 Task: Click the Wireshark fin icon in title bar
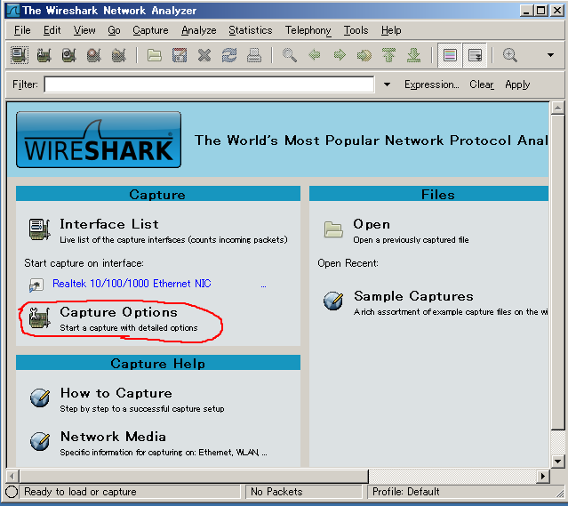[13, 11]
